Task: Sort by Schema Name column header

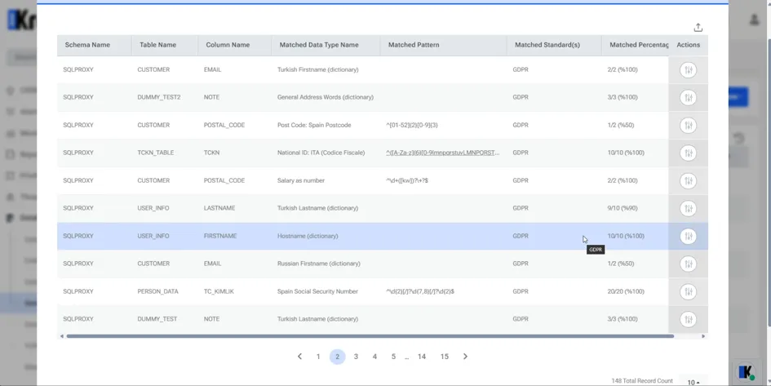Action: pos(87,45)
